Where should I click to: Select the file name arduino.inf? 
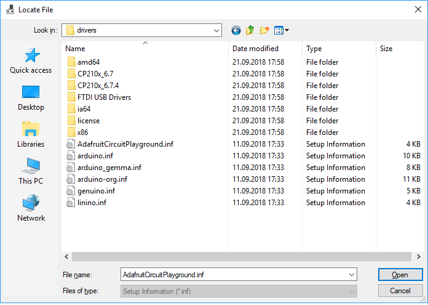point(95,156)
